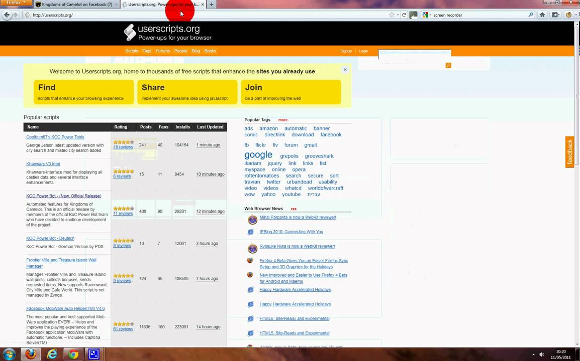The width and height of the screenshot is (580, 361).
Task: Click the Join box in the welcome banner
Action: coord(291,92)
